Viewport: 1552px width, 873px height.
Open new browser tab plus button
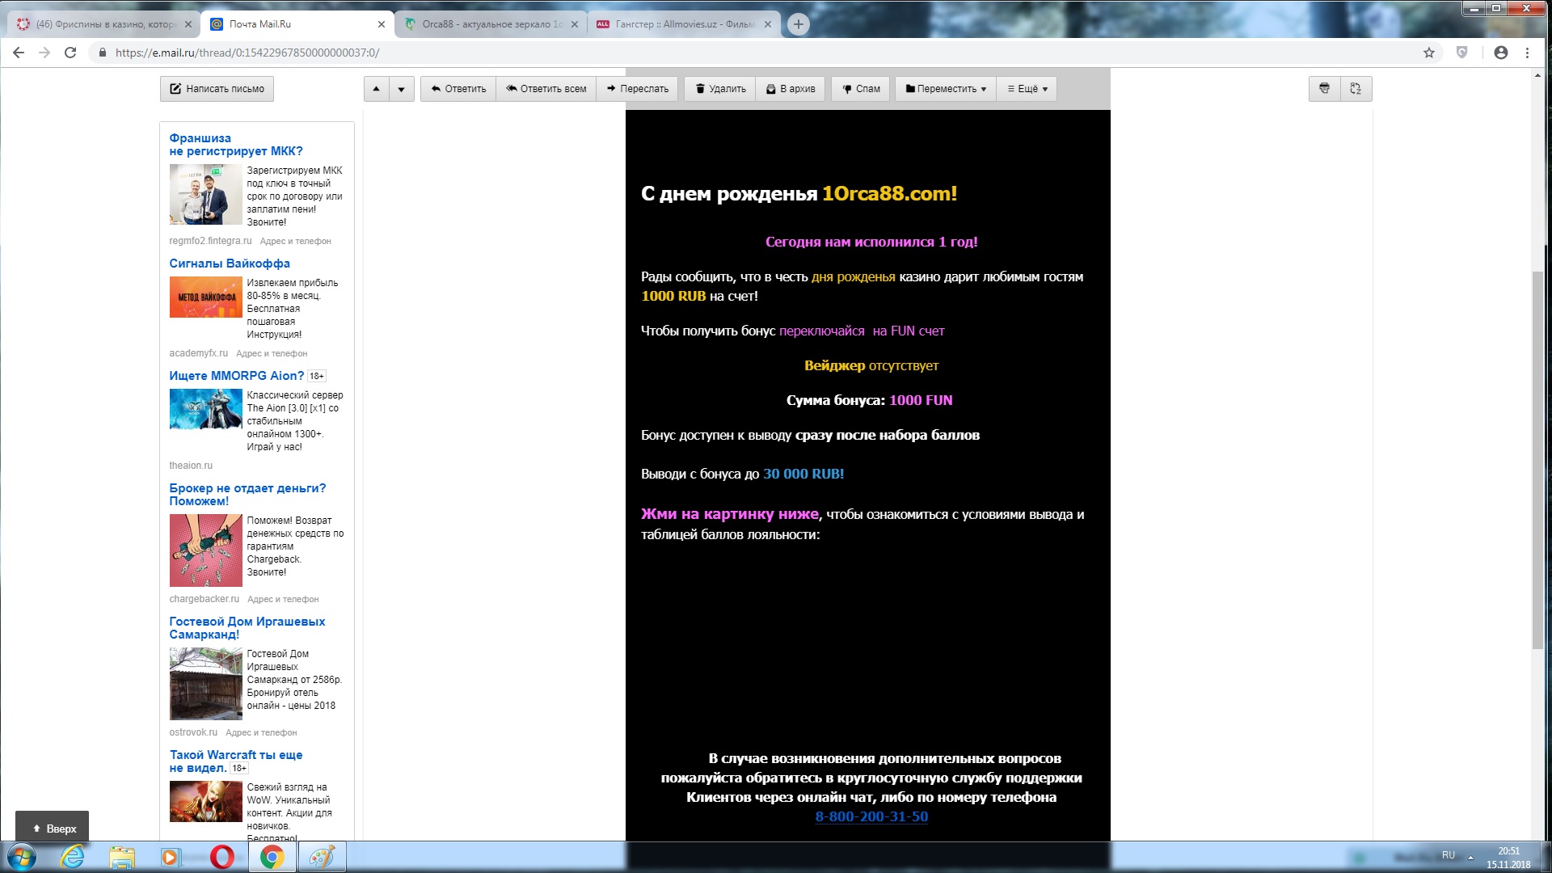(x=798, y=24)
